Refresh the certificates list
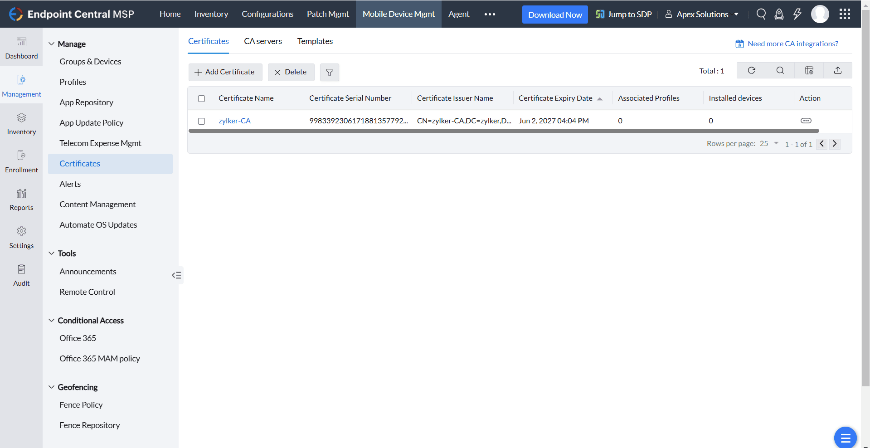 click(x=751, y=70)
